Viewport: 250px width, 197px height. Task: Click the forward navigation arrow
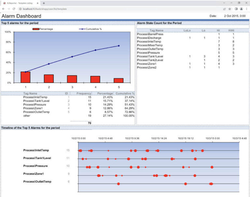tap(8, 9)
